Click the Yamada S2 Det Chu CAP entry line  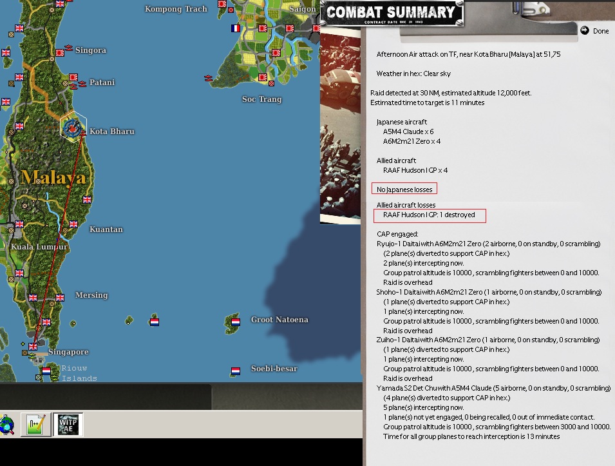coord(493,388)
